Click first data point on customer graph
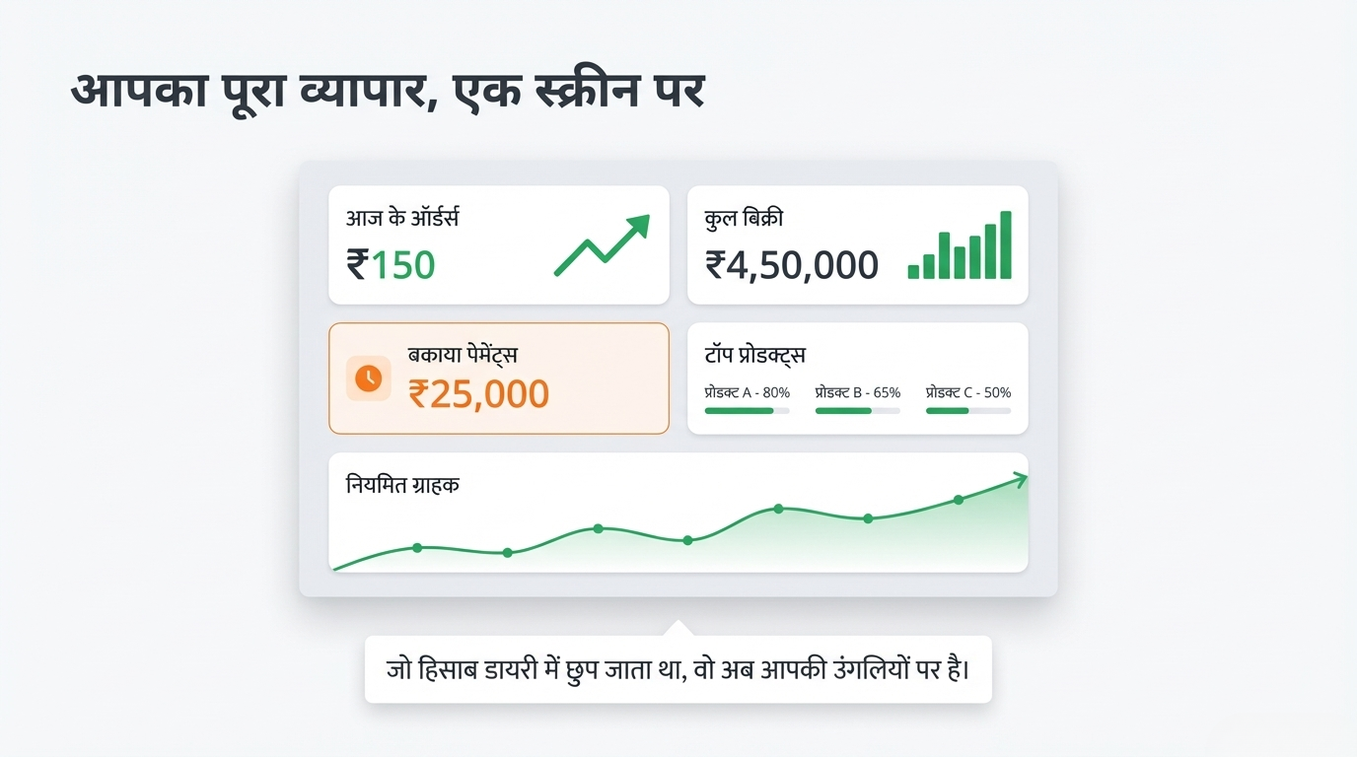The width and height of the screenshot is (1357, 757). pos(417,547)
